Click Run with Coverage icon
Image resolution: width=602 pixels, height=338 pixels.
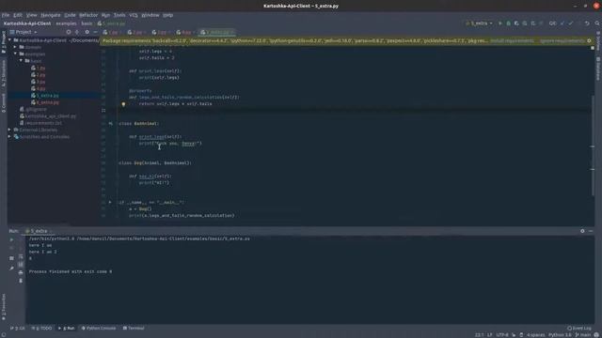coord(516,23)
